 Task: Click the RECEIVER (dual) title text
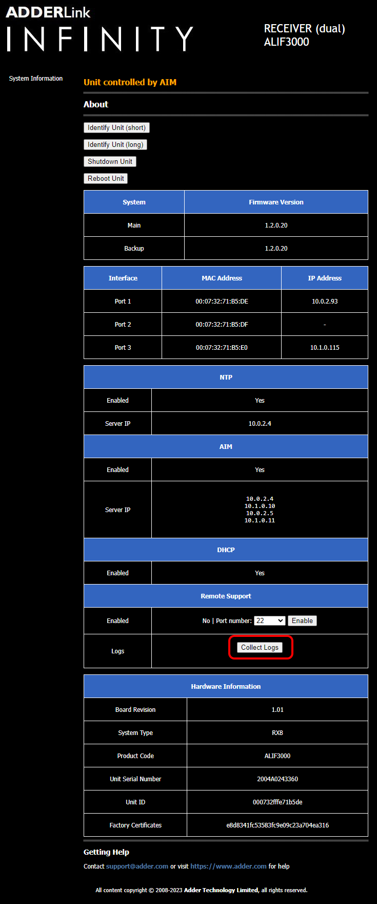click(x=304, y=29)
